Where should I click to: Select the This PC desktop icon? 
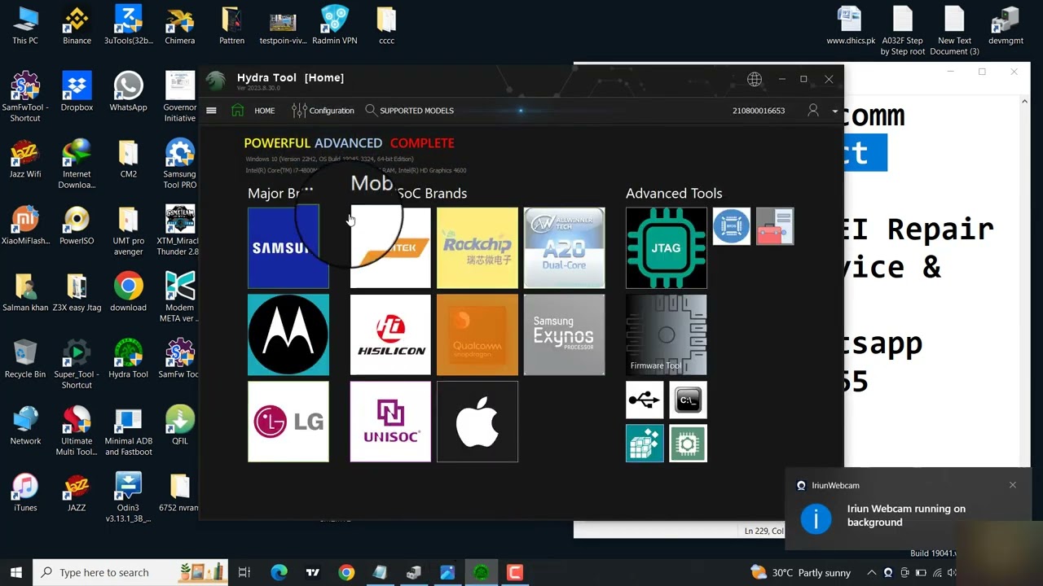tap(25, 26)
